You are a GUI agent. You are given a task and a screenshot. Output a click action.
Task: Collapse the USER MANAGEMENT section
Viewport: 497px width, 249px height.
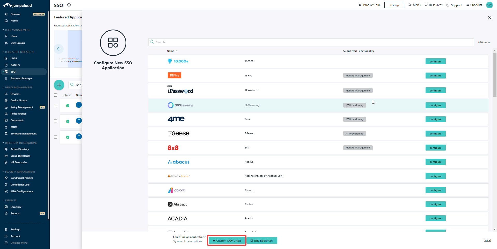point(3,30)
